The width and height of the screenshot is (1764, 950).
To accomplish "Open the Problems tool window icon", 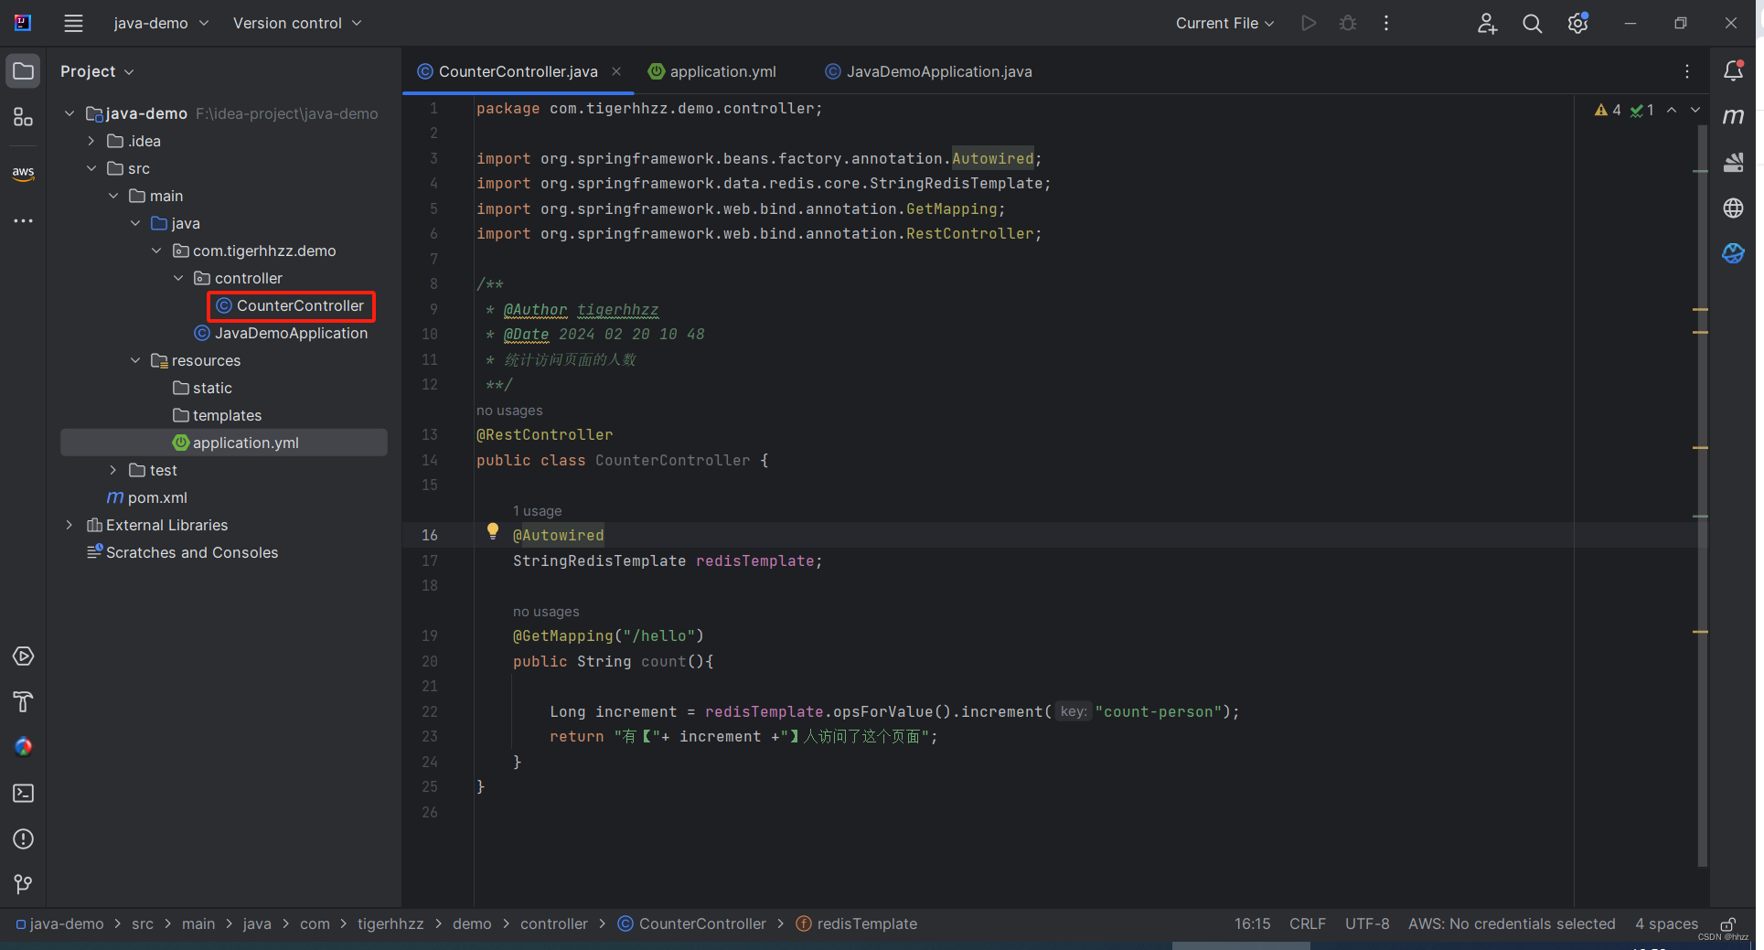I will click(23, 839).
